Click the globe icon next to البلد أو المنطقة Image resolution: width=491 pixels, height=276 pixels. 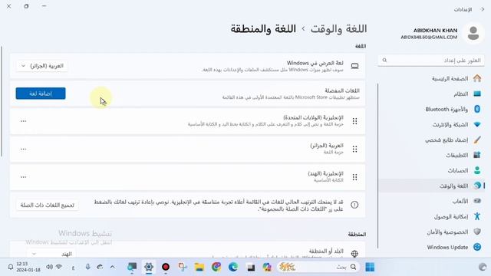(354, 254)
